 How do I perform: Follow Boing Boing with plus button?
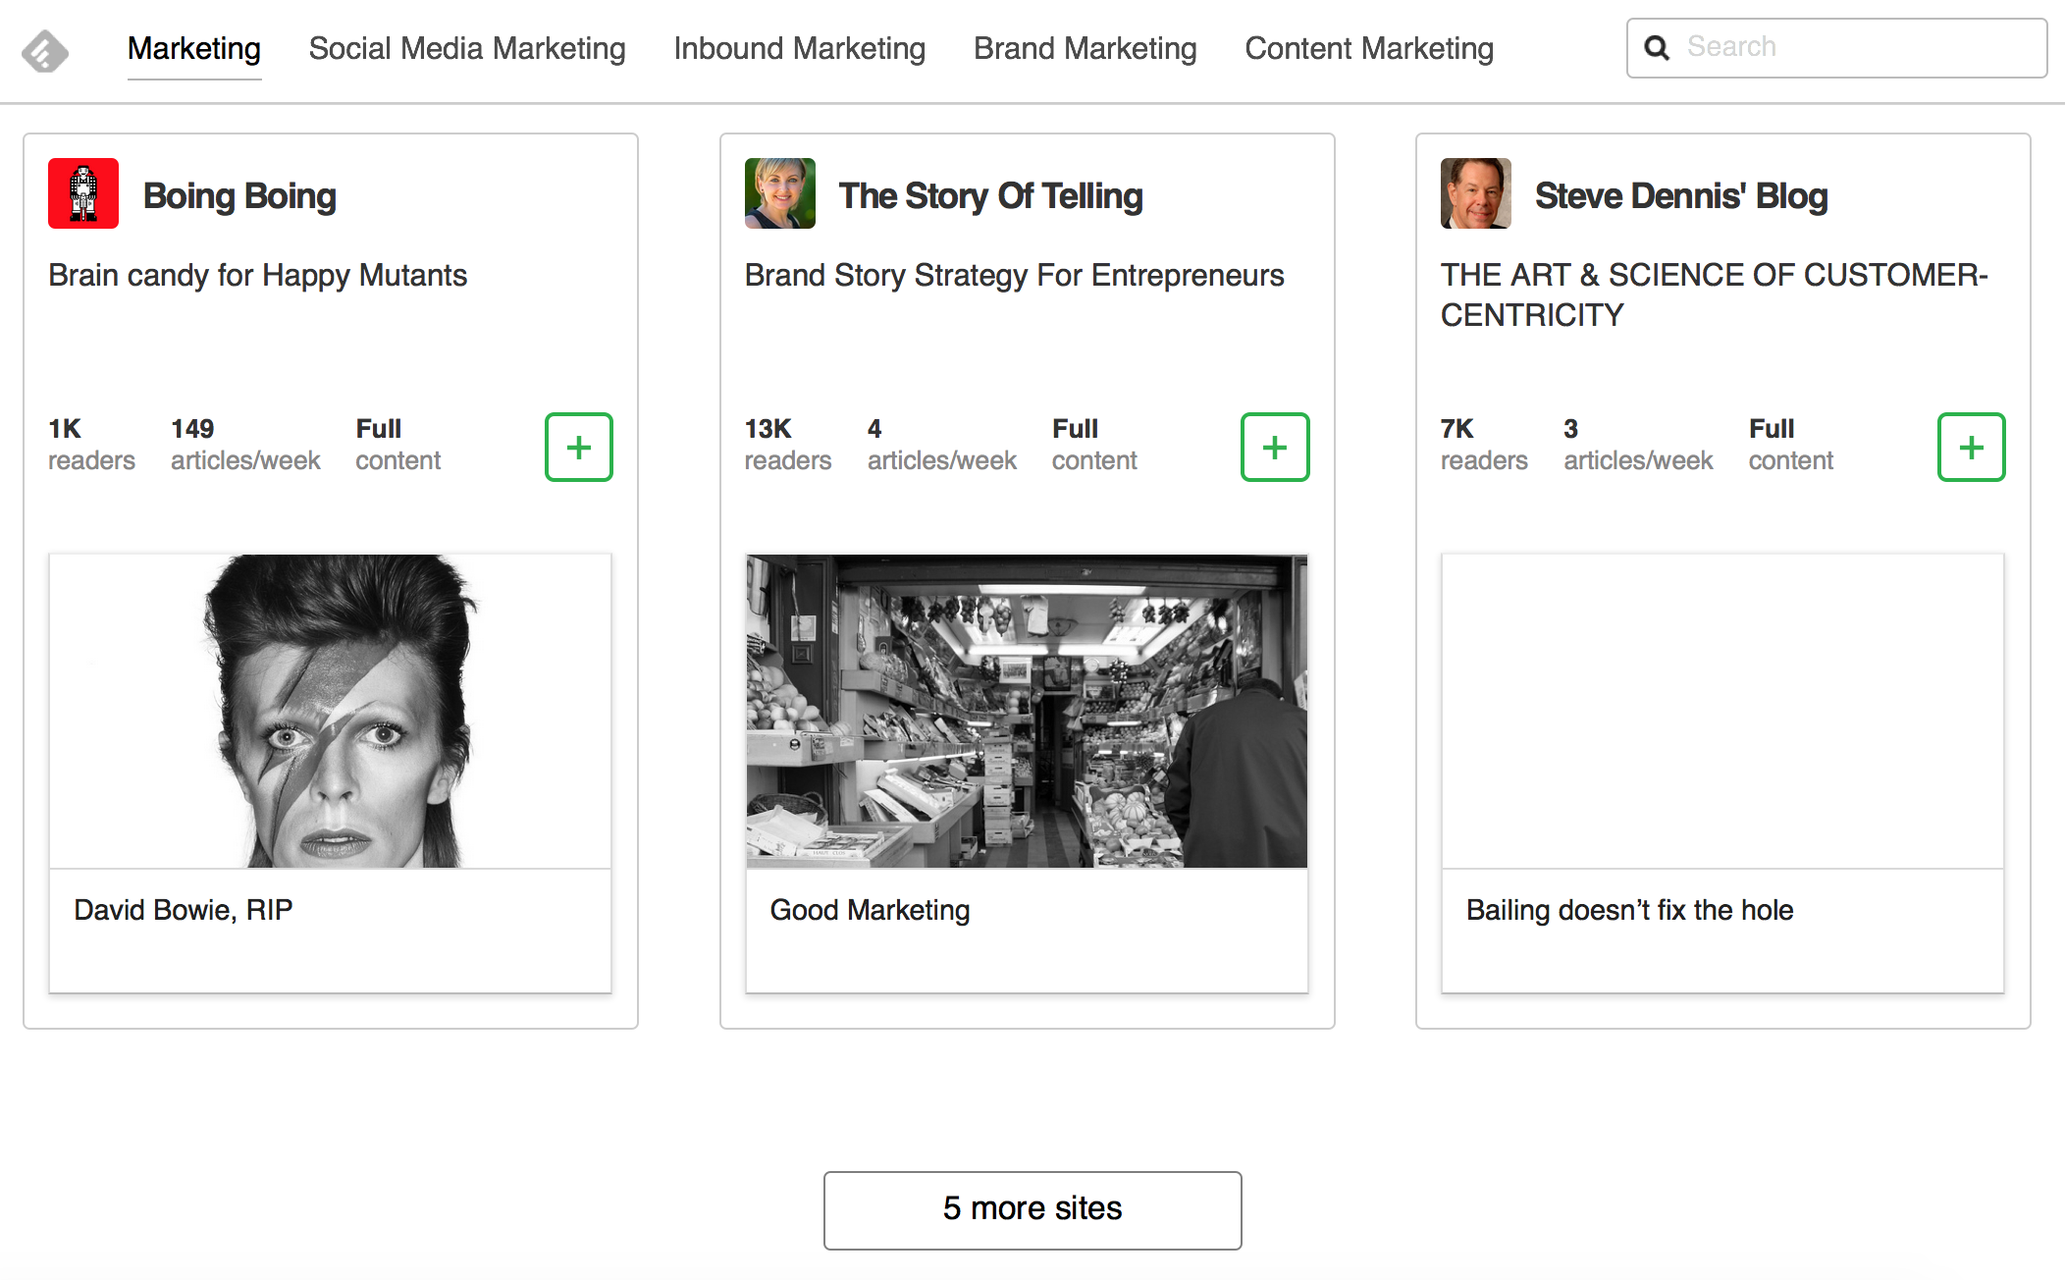pyautogui.click(x=579, y=448)
